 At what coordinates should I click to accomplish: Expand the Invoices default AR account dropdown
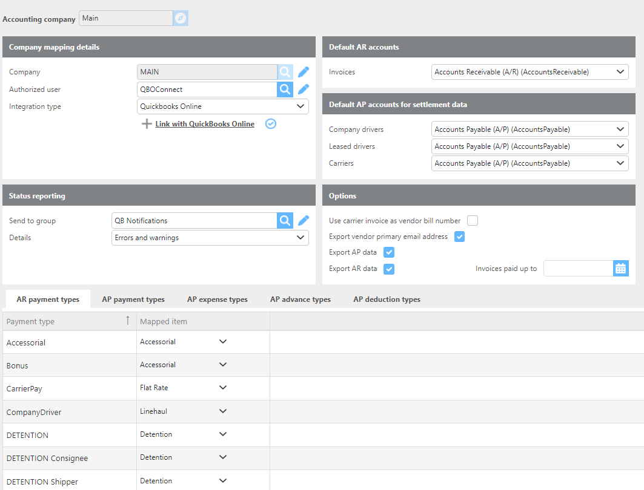[x=529, y=72]
